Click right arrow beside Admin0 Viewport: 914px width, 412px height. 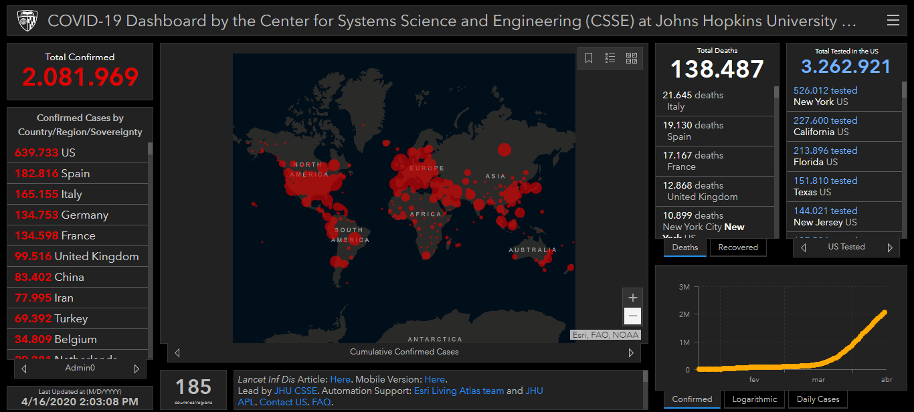point(136,369)
